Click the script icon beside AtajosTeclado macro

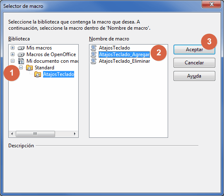click(x=94, y=48)
